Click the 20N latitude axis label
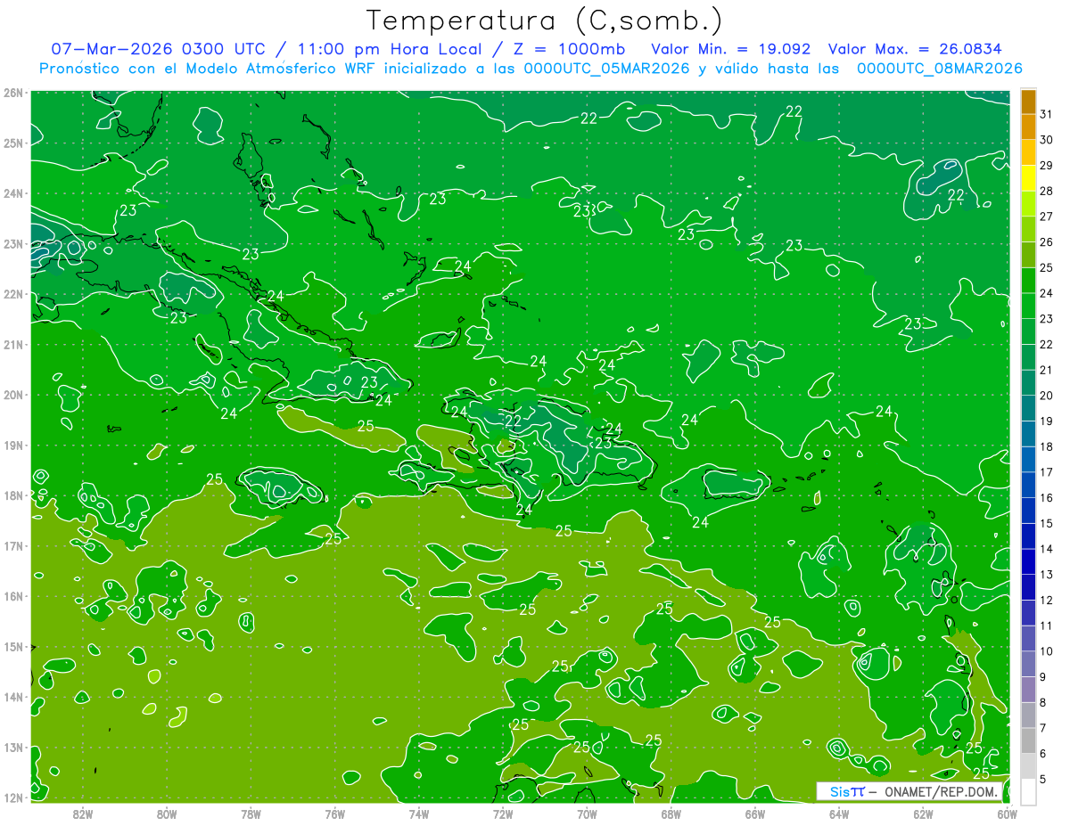The image size is (1070, 826). pos(13,395)
